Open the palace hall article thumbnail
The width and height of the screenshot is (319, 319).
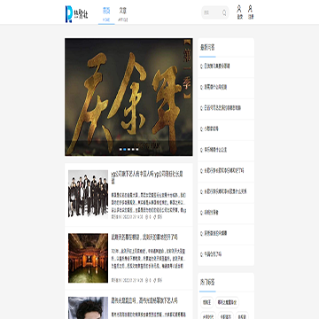pos(88,258)
